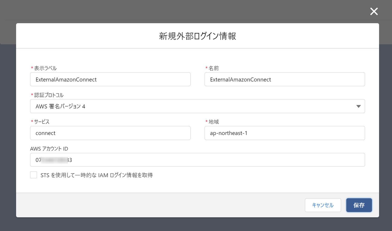This screenshot has width=392, height=231.
Task: Click the 表示ラベル input field
Action: 110,79
